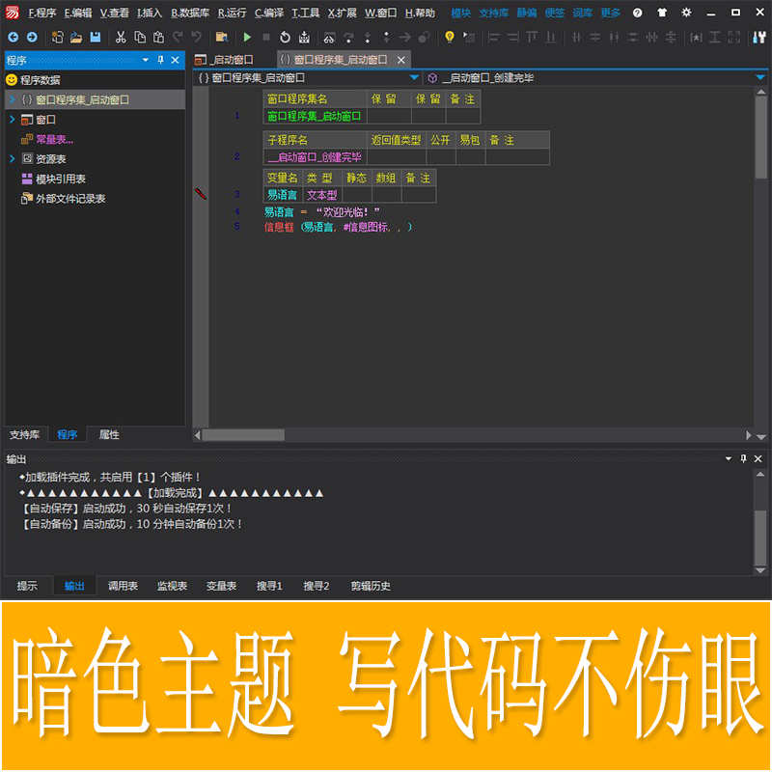Click the binoculars search icon
This screenshot has width=772, height=772.
coord(329,38)
